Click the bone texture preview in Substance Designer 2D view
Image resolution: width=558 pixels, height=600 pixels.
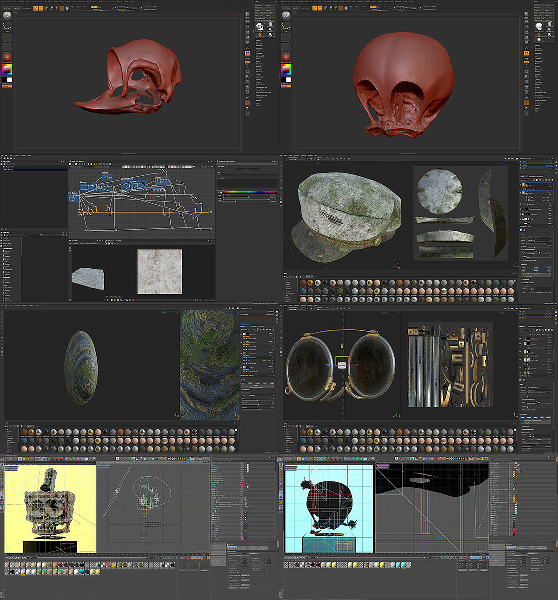(x=159, y=272)
